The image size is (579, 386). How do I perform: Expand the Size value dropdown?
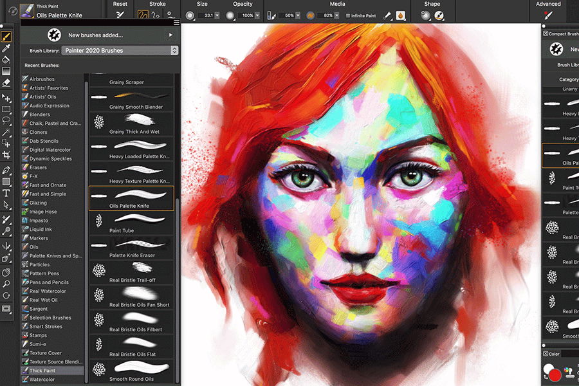217,15
